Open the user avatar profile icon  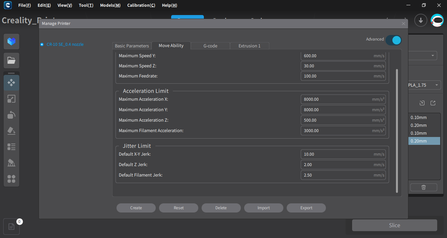(437, 20)
